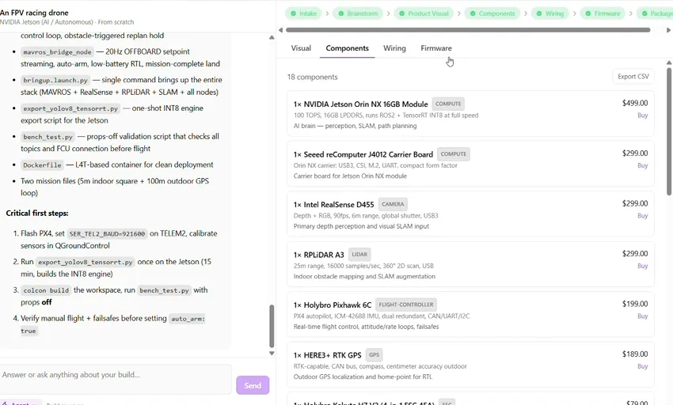Export the components list as CSV

click(633, 77)
